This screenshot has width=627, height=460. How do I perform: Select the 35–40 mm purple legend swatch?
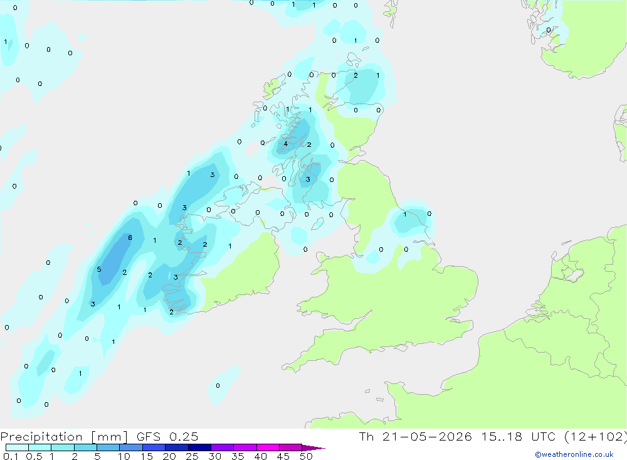(245, 447)
